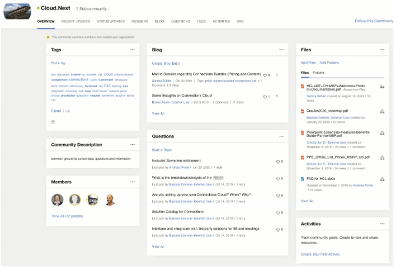Click the 'Find a Tag' link
Image resolution: width=395 pixels, height=267 pixels.
[x=58, y=63]
